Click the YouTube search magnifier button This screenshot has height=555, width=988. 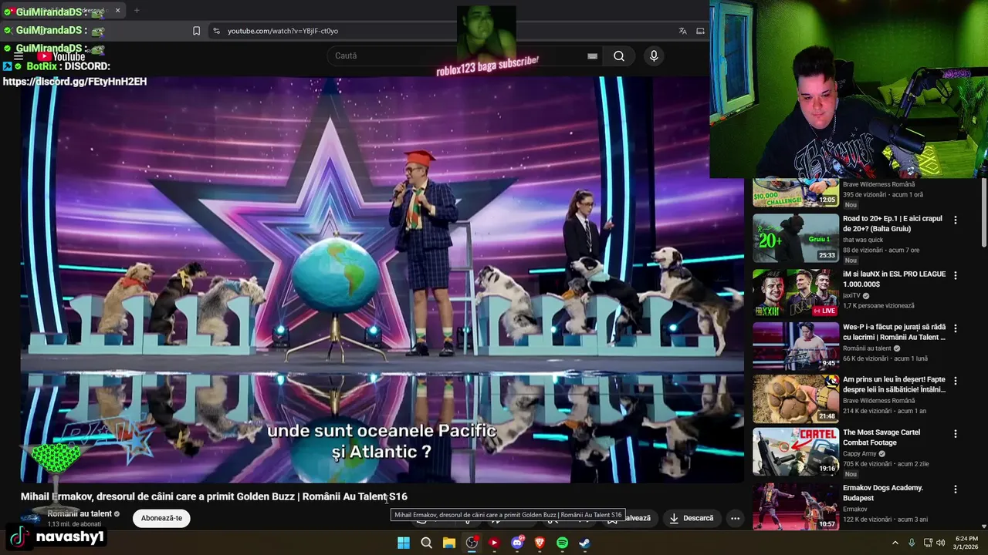pos(619,55)
